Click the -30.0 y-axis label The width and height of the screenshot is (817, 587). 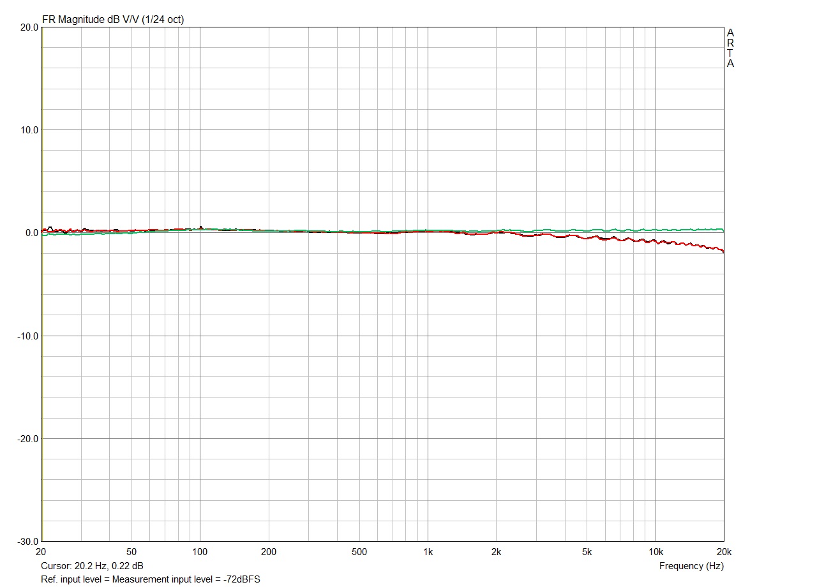click(x=27, y=541)
